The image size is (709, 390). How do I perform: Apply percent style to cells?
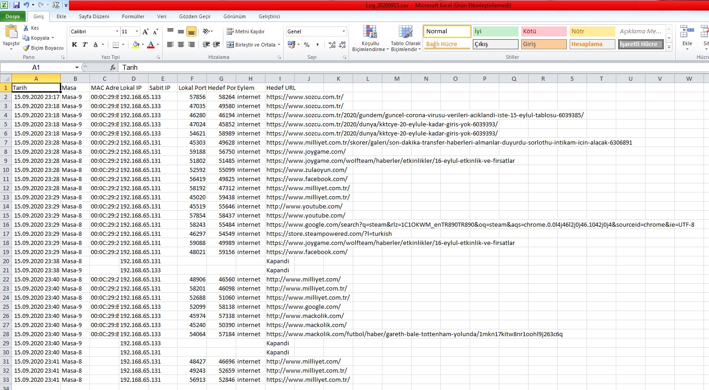[x=307, y=45]
